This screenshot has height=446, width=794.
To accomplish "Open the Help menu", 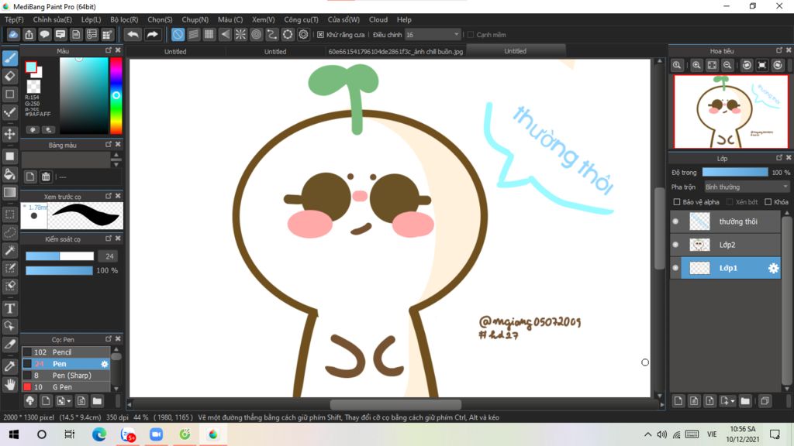I will click(403, 19).
